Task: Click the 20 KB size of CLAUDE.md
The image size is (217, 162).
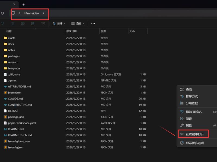Action: [142, 99]
